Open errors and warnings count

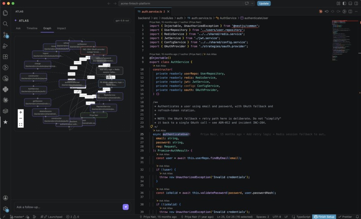click(x=73, y=217)
